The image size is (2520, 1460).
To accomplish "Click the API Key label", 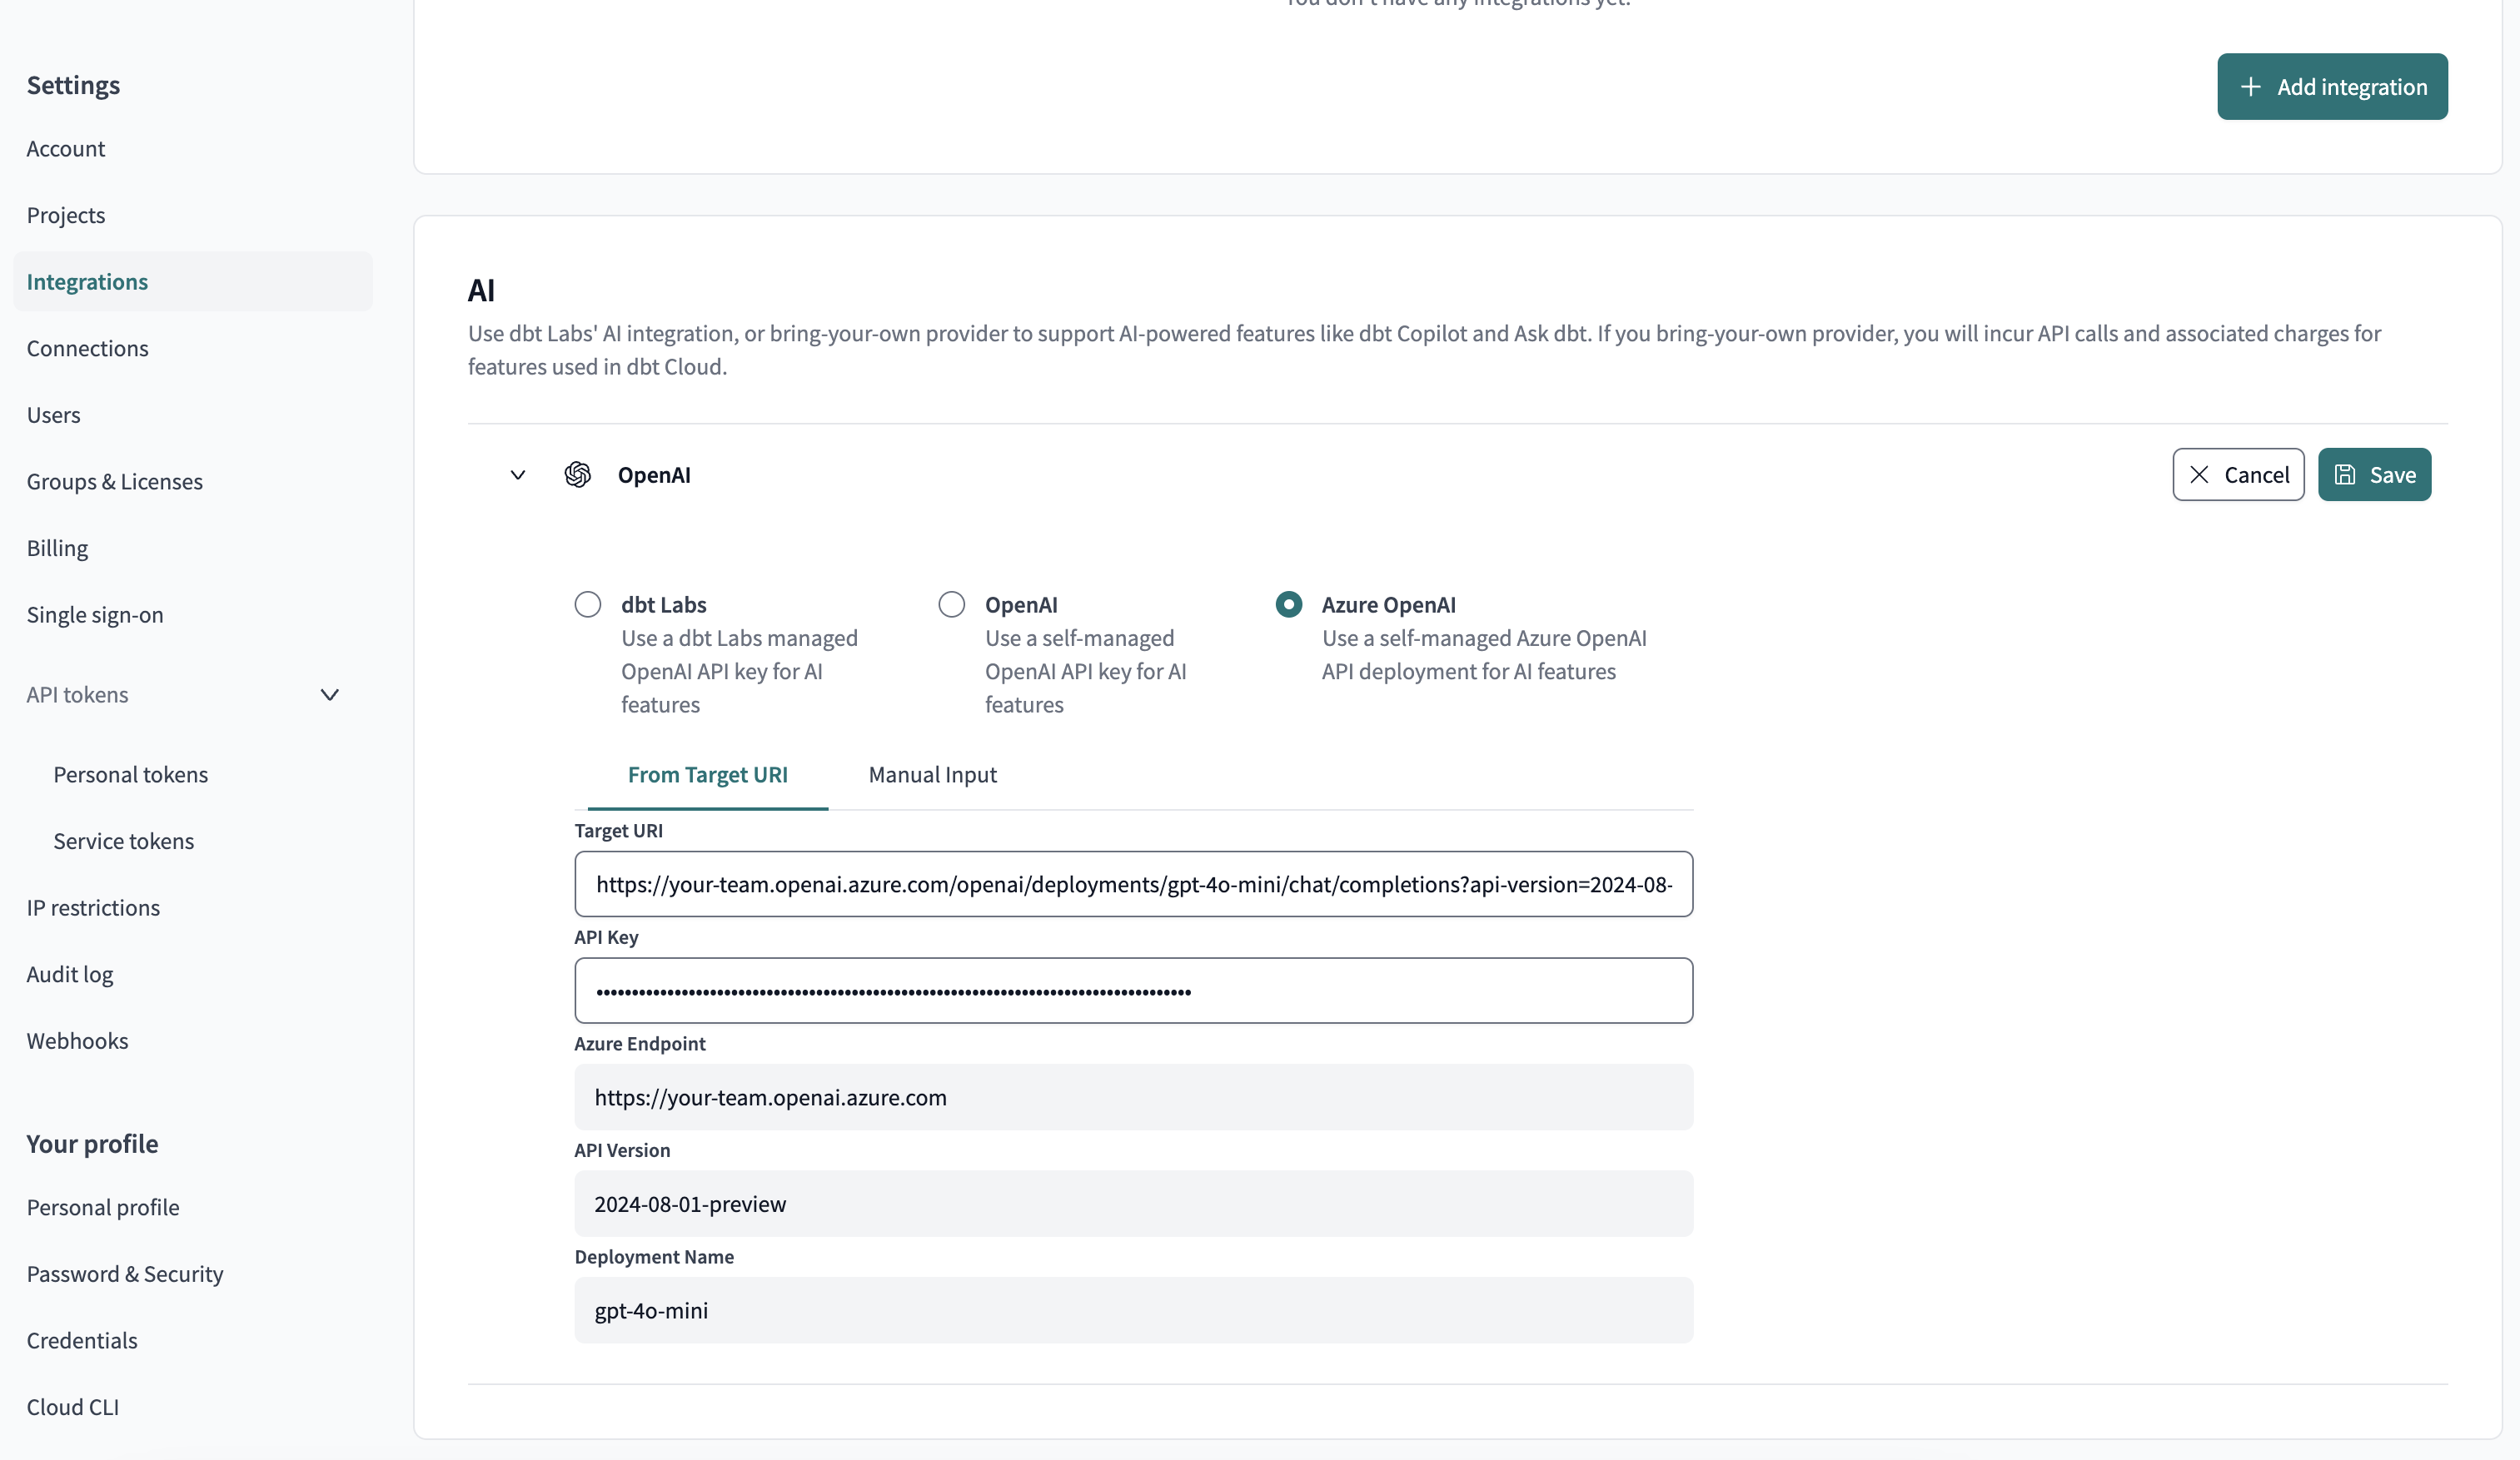I will (x=606, y=937).
